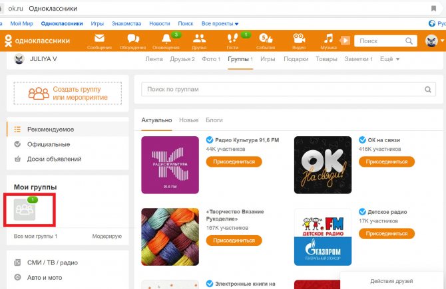Open my group placeholder thumbnail
Image resolution: width=446 pixels, height=289 pixels.
(x=25, y=209)
